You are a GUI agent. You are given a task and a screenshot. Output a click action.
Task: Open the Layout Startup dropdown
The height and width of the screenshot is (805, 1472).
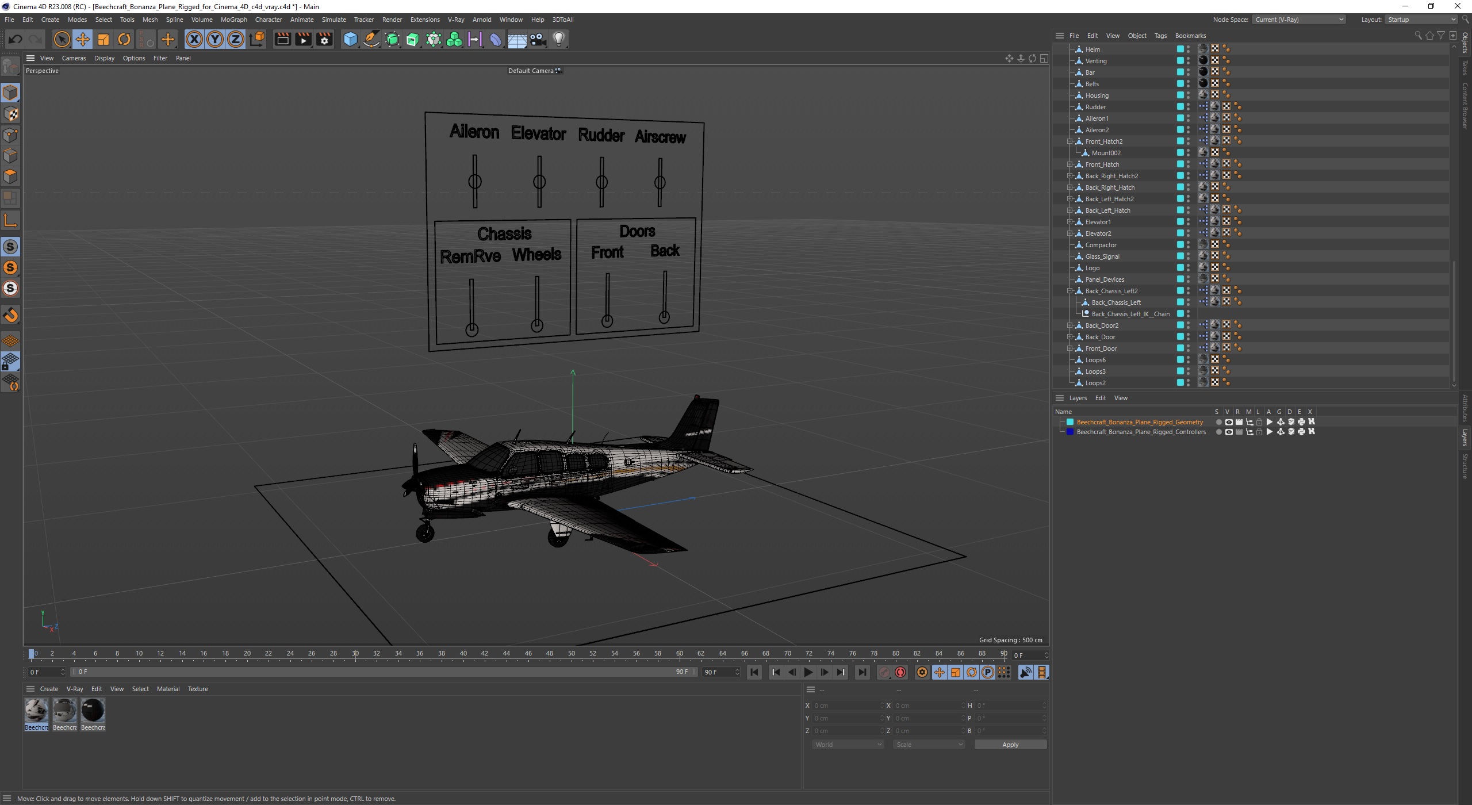point(1420,20)
